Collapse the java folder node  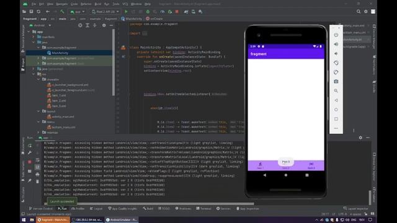tap(33, 42)
